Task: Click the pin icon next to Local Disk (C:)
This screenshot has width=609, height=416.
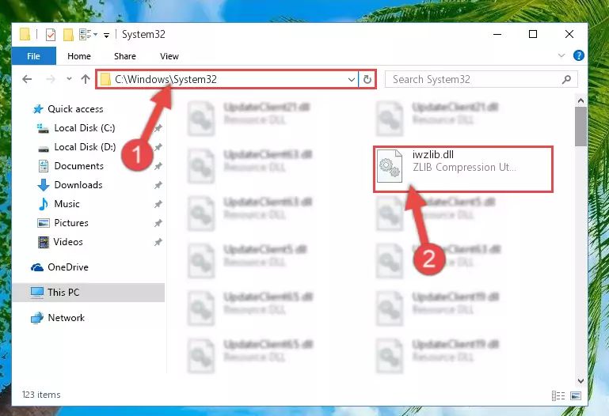Action: tap(158, 128)
